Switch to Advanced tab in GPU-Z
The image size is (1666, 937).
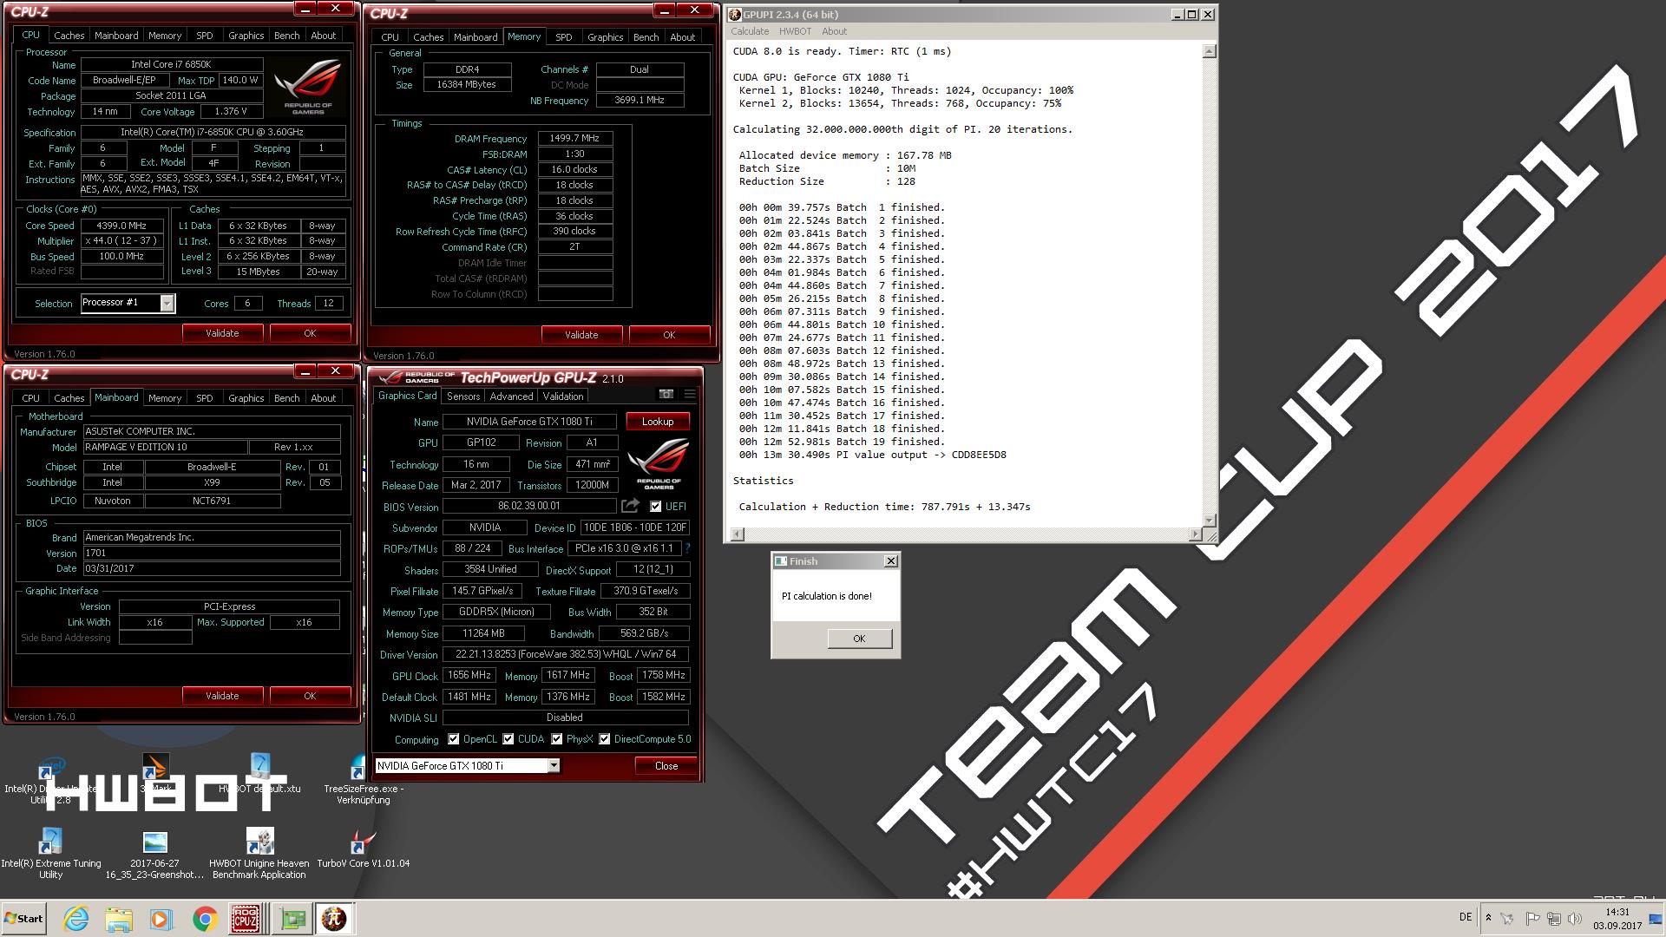coord(511,396)
